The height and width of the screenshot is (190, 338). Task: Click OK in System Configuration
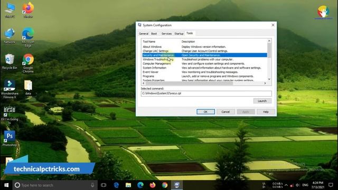tap(205, 112)
